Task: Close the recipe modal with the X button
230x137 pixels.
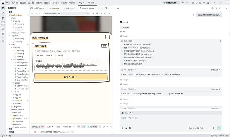Action: click(x=108, y=37)
